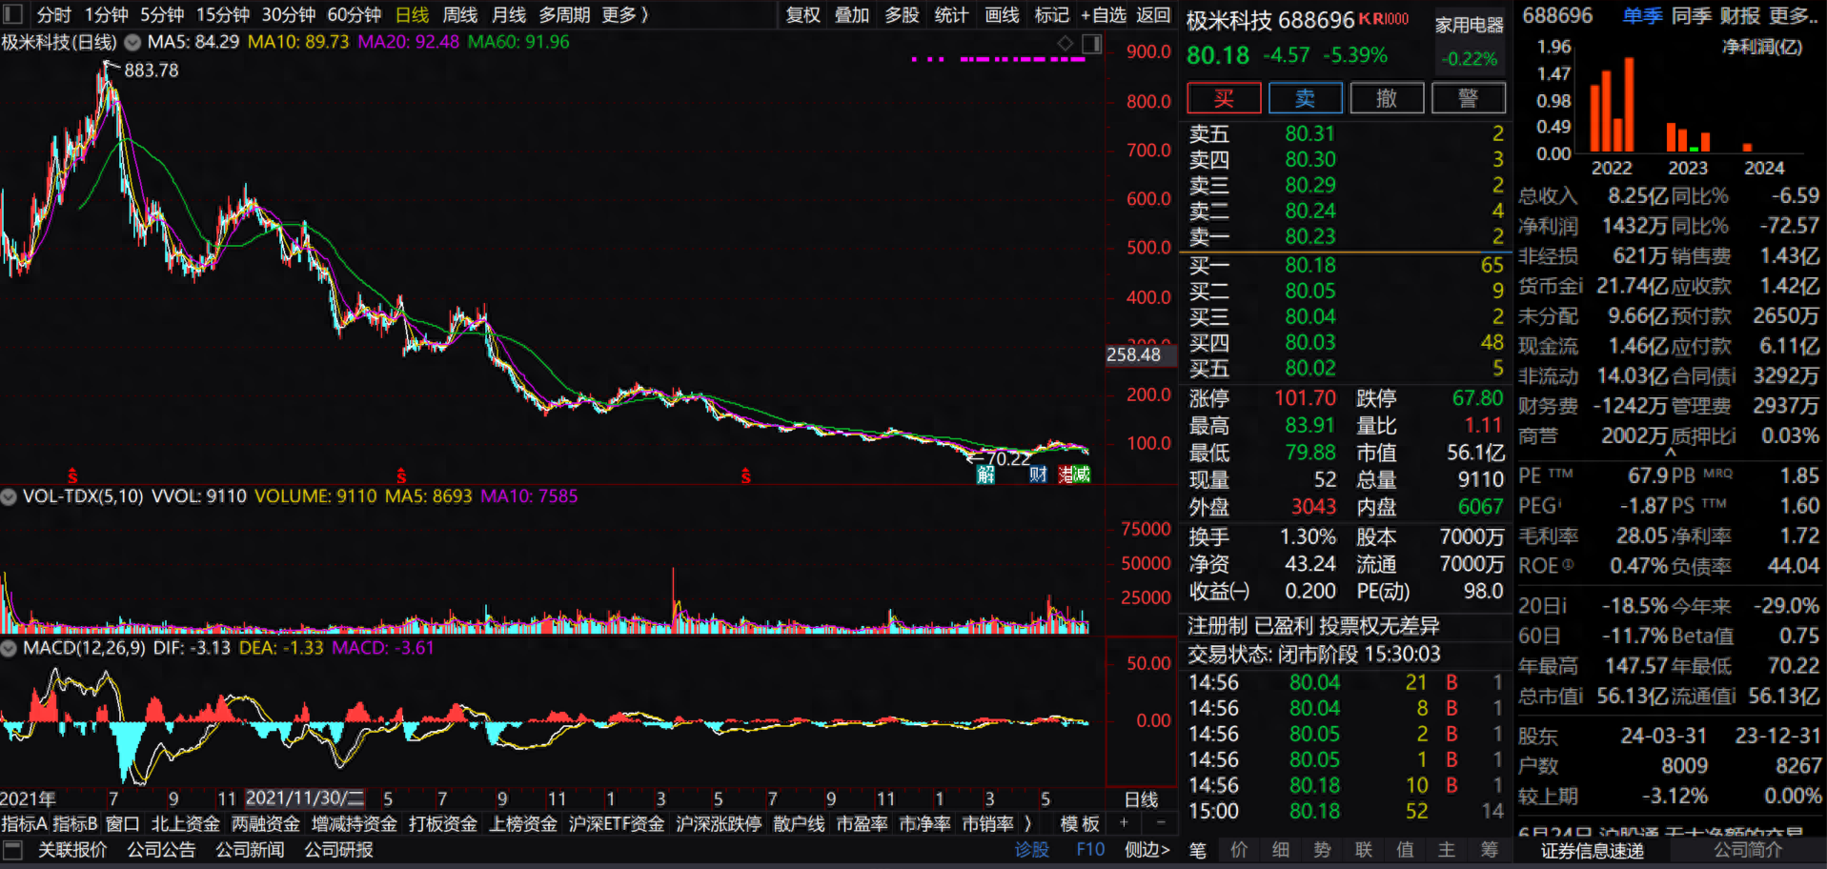Expand more indicator tabs after 市销率
This screenshot has height=869, width=1827.
tap(1027, 823)
